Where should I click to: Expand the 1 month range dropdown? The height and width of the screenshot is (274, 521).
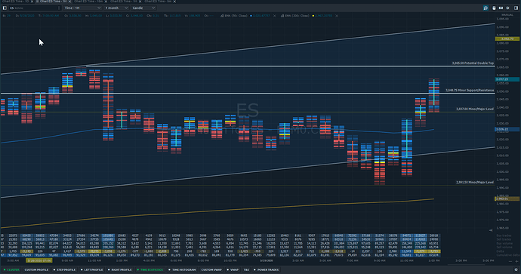point(116,8)
